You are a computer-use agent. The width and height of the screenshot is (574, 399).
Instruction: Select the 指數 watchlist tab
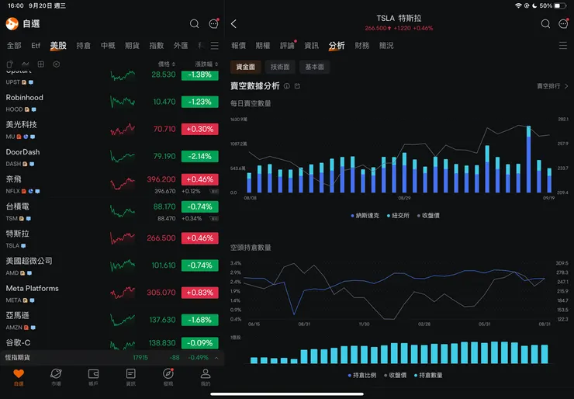(157, 46)
